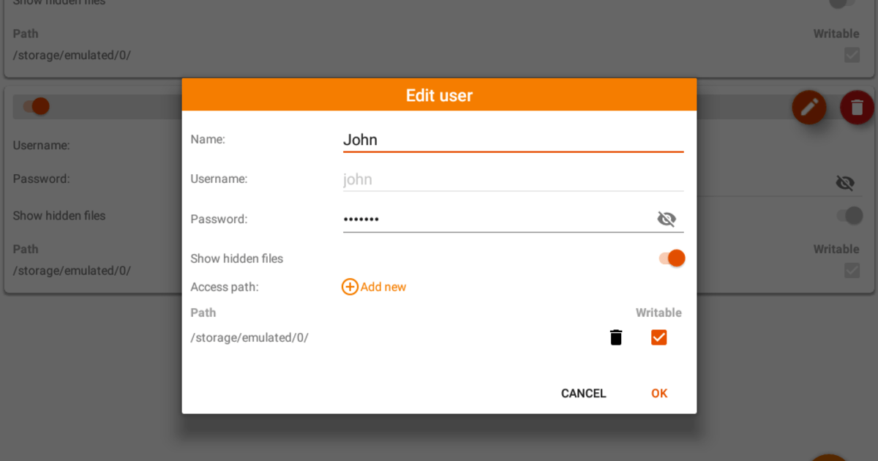The width and height of the screenshot is (878, 461).
Task: Toggle the Writable checkbox in the background panel
Action: coord(852,271)
